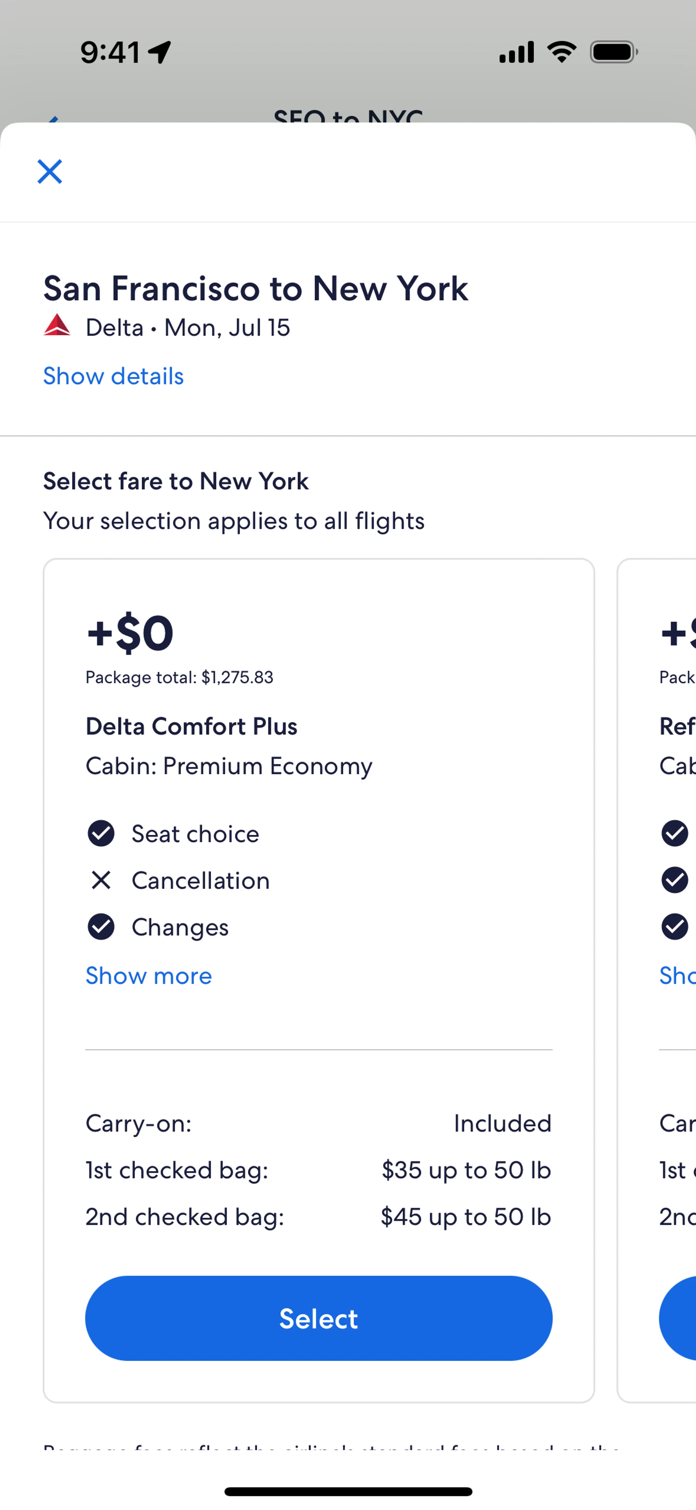Expand the second fare card's Show more
Screen dimensions: 696x1510
pyautogui.click(x=677, y=976)
